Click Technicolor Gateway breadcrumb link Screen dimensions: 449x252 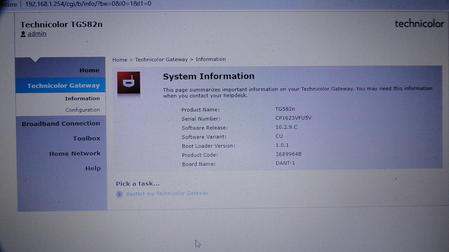(x=161, y=60)
